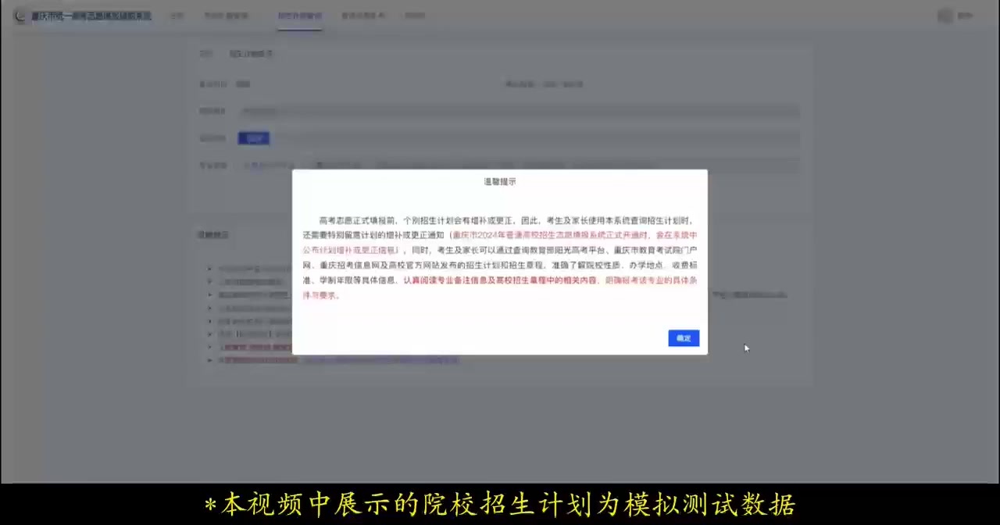
Task: Expand the second notice entry in the tips panel
Action: coord(209,281)
